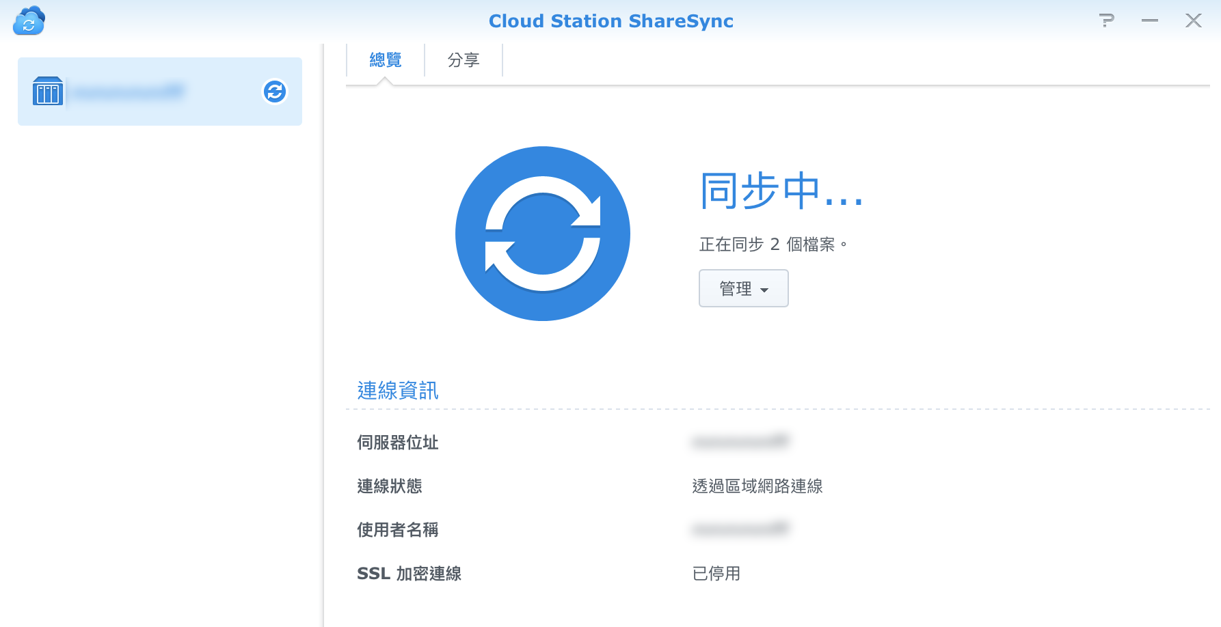Click the blurred 使用者名稱 value
The width and height of the screenshot is (1221, 627).
(x=741, y=529)
